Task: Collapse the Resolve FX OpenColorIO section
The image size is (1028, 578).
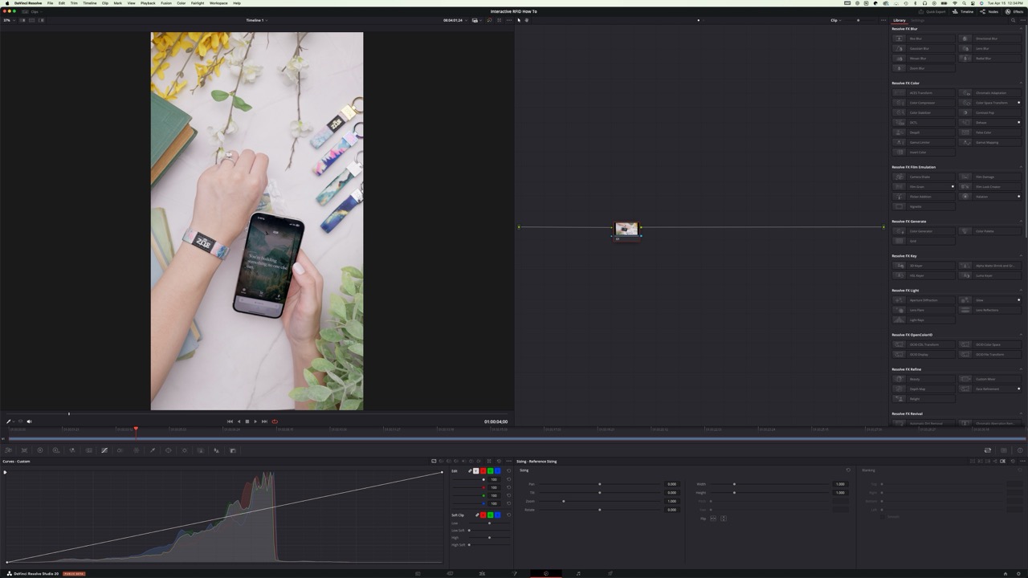Action: (1022, 334)
